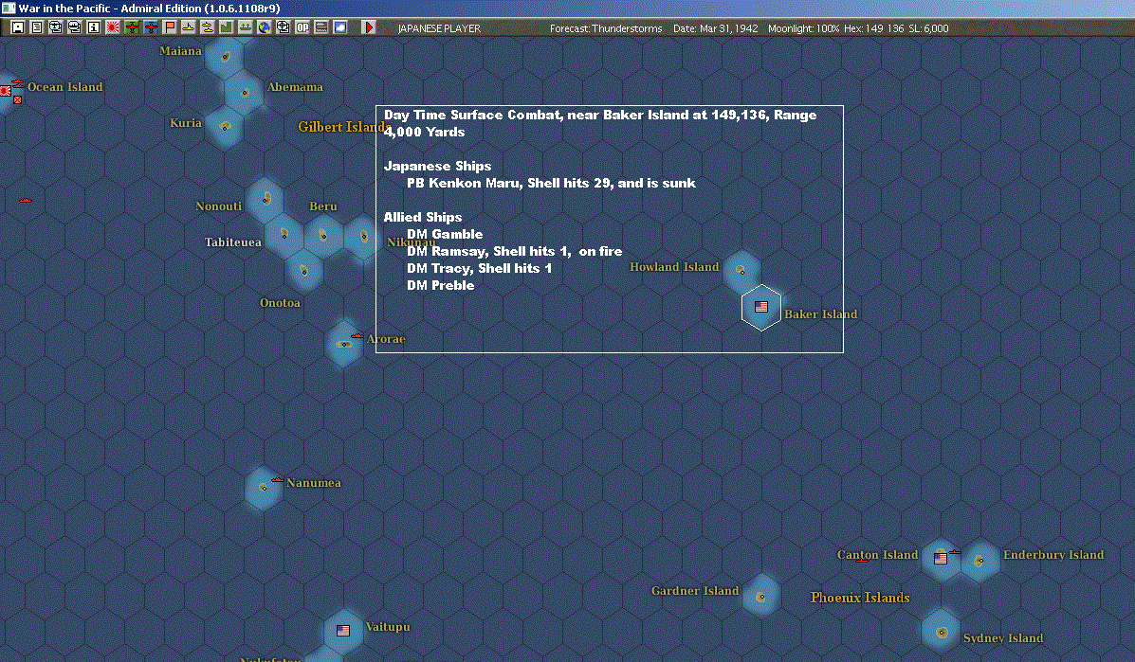
Task: Click the globe toolbar icon
Action: coord(265,27)
